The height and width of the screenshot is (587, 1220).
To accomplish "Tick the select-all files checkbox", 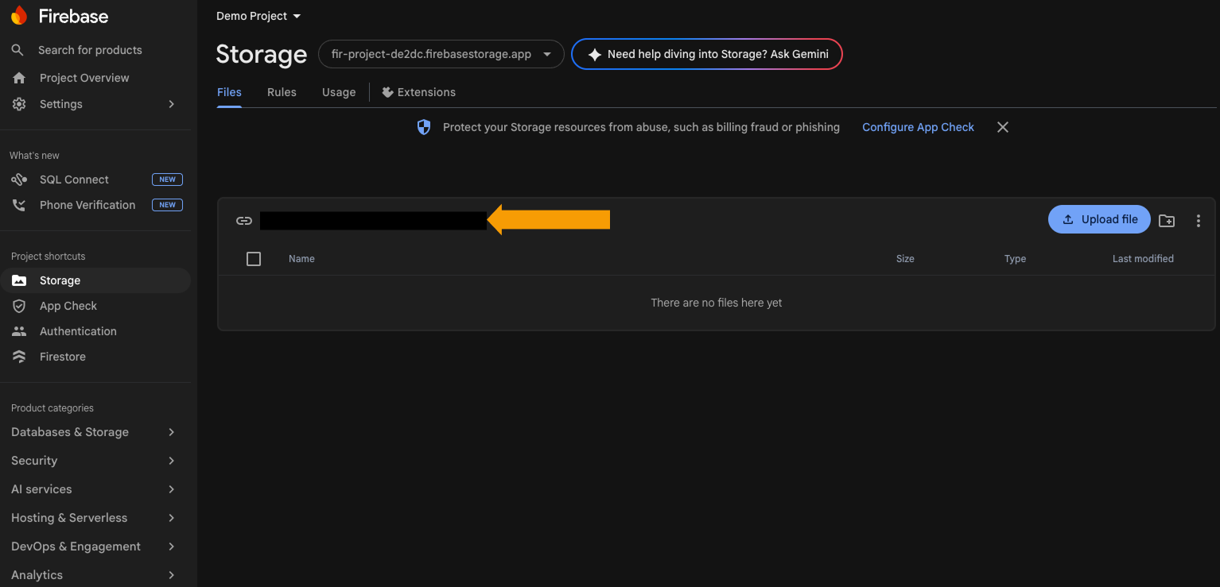I will 254,259.
